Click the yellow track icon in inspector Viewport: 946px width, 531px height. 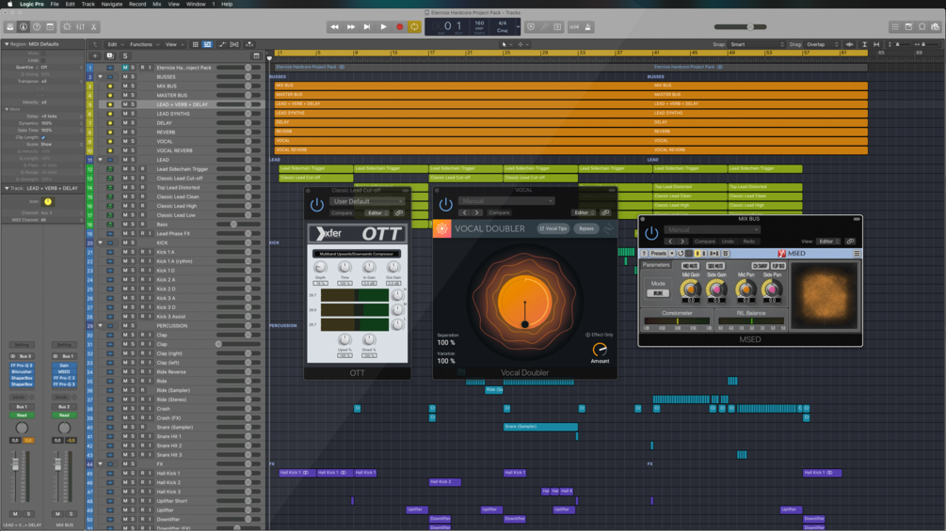(48, 202)
